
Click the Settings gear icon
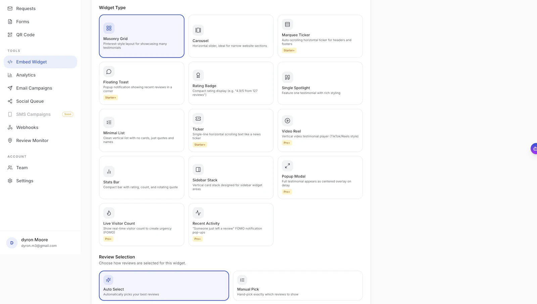[x=10, y=181]
